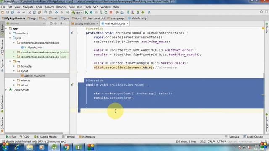Click the Replace icon in toolbar
This screenshot has height=151, width=269.
click(50, 12)
